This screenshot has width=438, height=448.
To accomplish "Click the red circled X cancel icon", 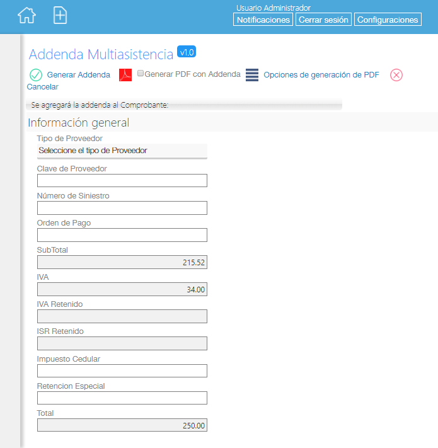I will coord(396,75).
